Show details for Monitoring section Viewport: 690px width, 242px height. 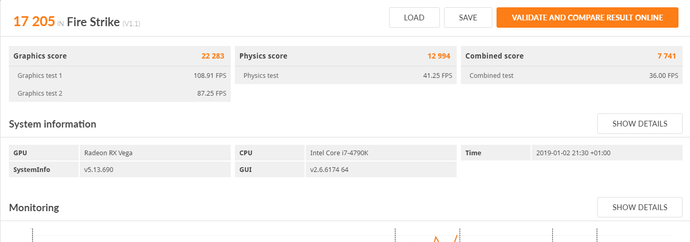[640, 208]
